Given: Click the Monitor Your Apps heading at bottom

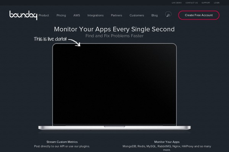Looking at the screenshot, I should 167,142.
